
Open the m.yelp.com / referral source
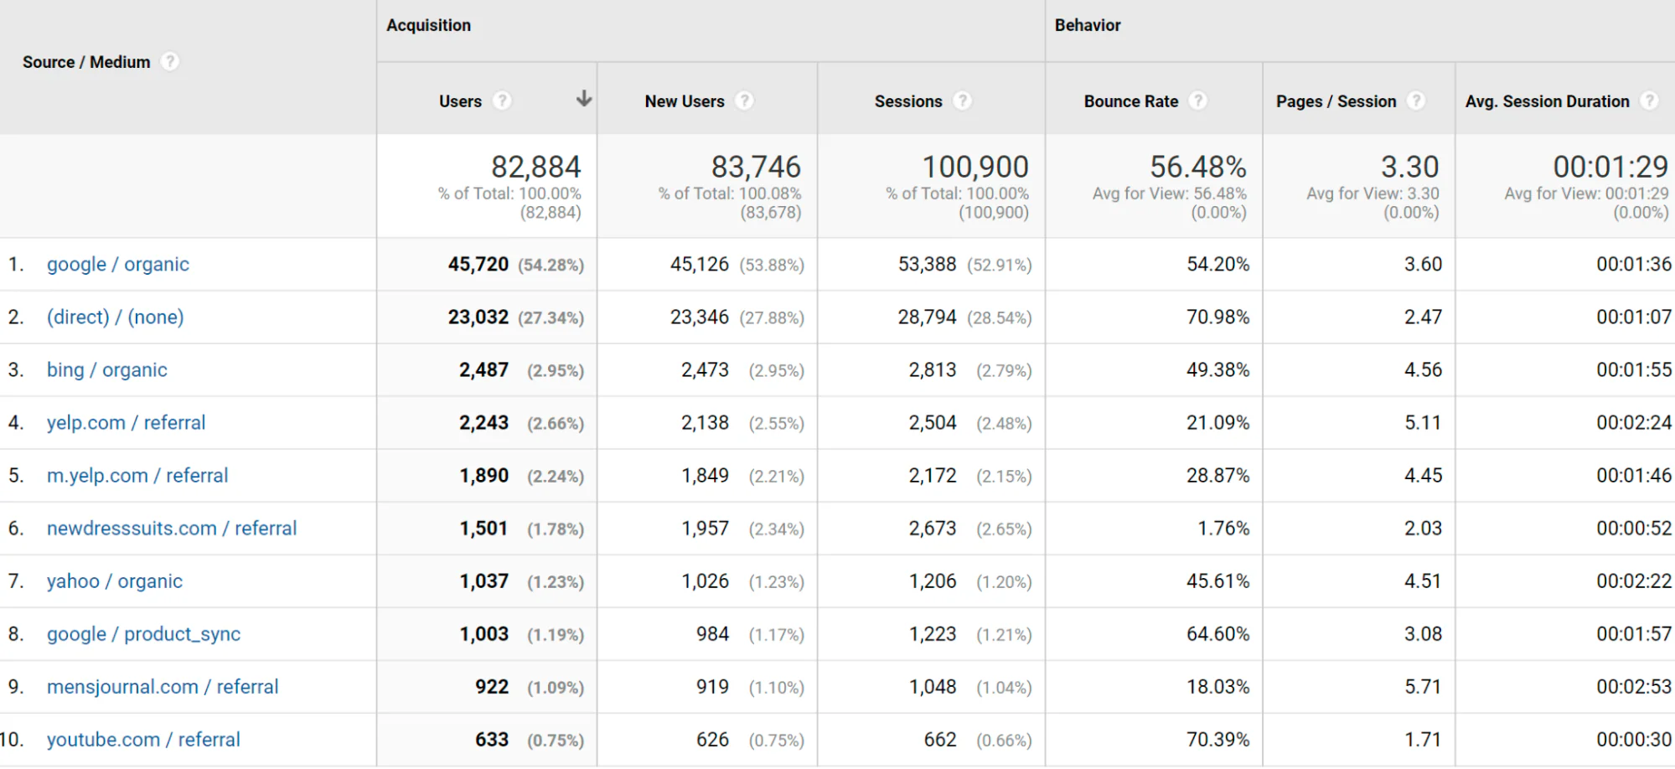click(x=137, y=475)
